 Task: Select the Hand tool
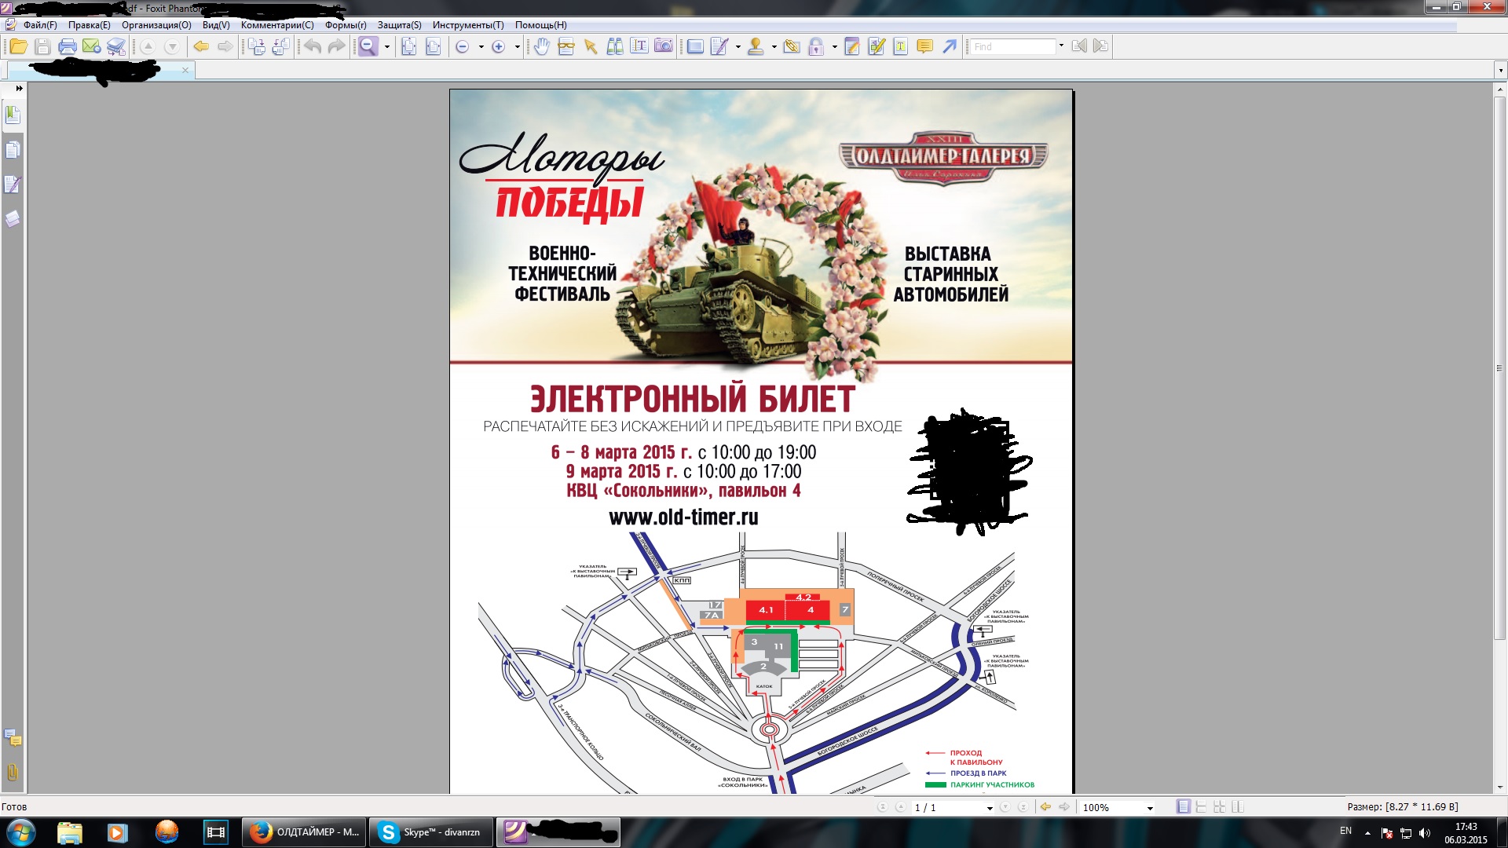click(x=541, y=46)
